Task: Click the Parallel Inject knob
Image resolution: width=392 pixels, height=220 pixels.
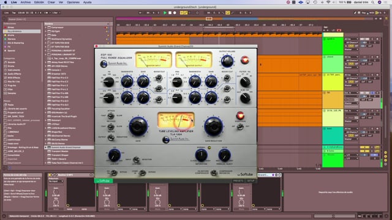Action: 225,155
